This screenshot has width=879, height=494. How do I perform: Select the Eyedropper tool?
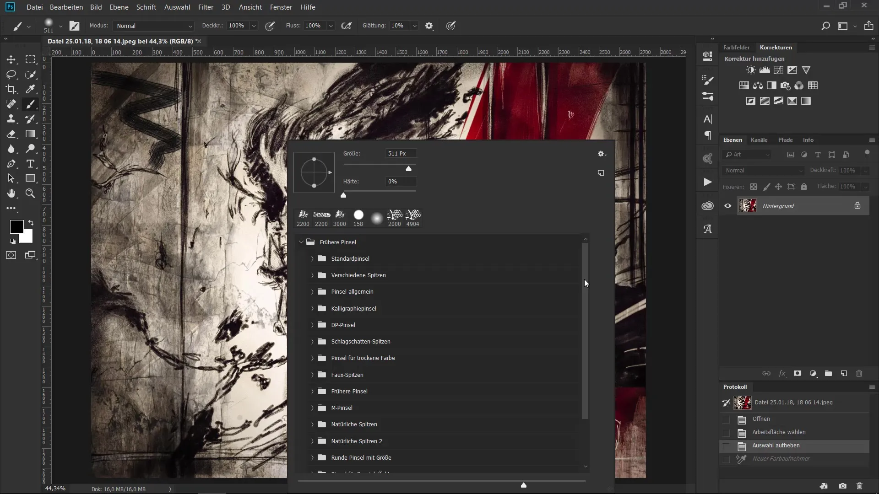pyautogui.click(x=30, y=89)
